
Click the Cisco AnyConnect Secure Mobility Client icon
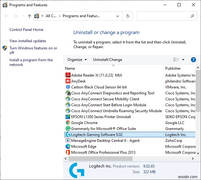click(68, 99)
